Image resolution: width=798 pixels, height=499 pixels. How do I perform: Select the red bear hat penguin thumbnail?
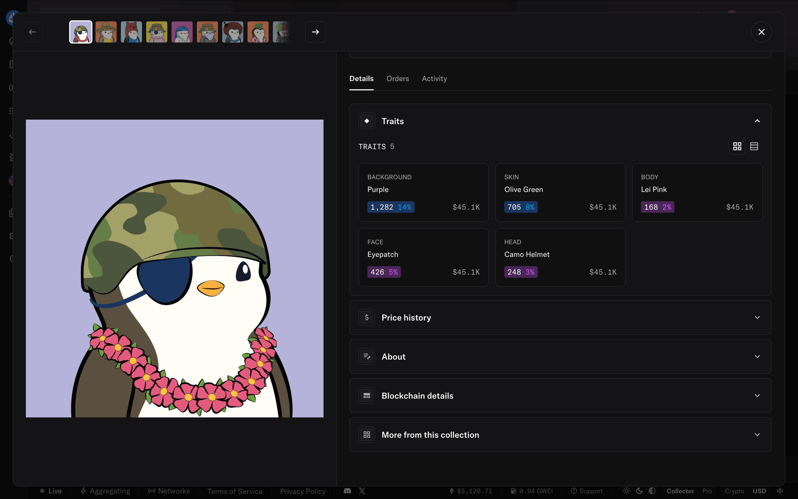tap(131, 32)
